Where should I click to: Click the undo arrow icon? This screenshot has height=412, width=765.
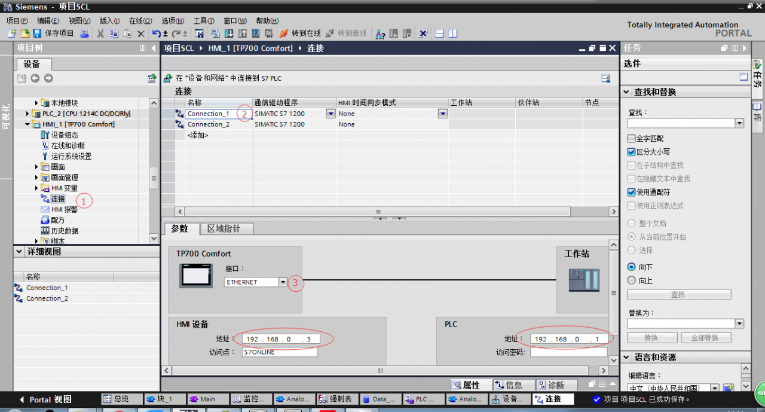(x=157, y=33)
